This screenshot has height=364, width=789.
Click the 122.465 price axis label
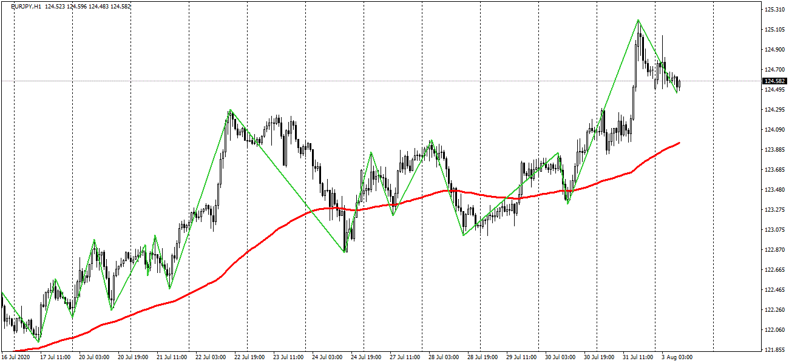[775, 290]
